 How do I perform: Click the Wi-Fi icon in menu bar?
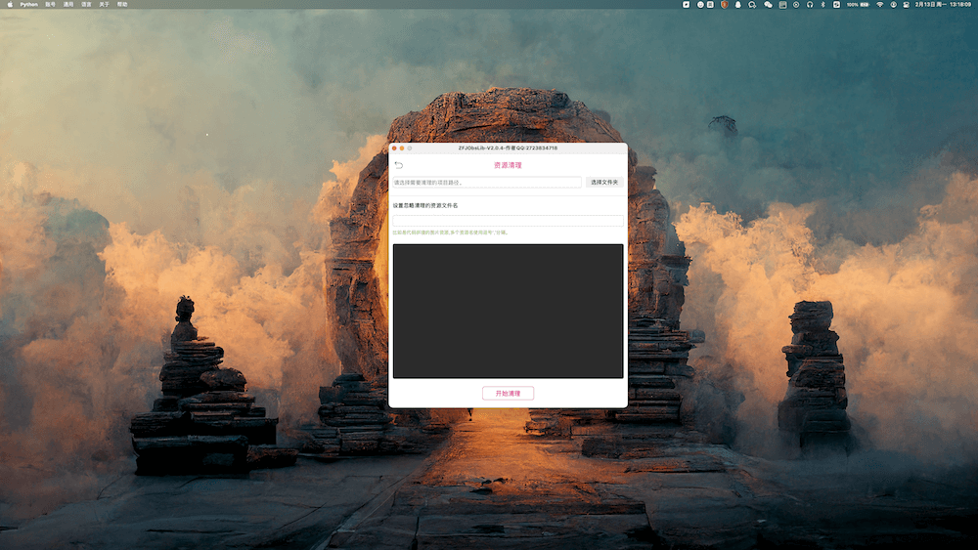(879, 4)
